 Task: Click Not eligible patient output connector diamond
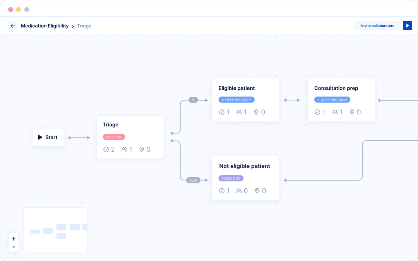click(285, 180)
